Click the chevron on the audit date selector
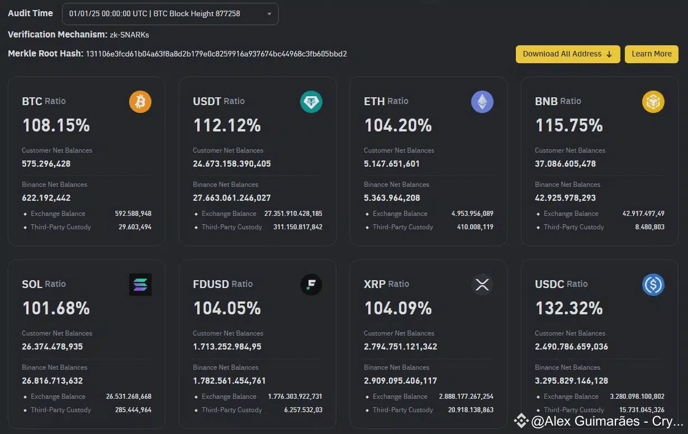This screenshot has height=434, width=688. point(270,13)
